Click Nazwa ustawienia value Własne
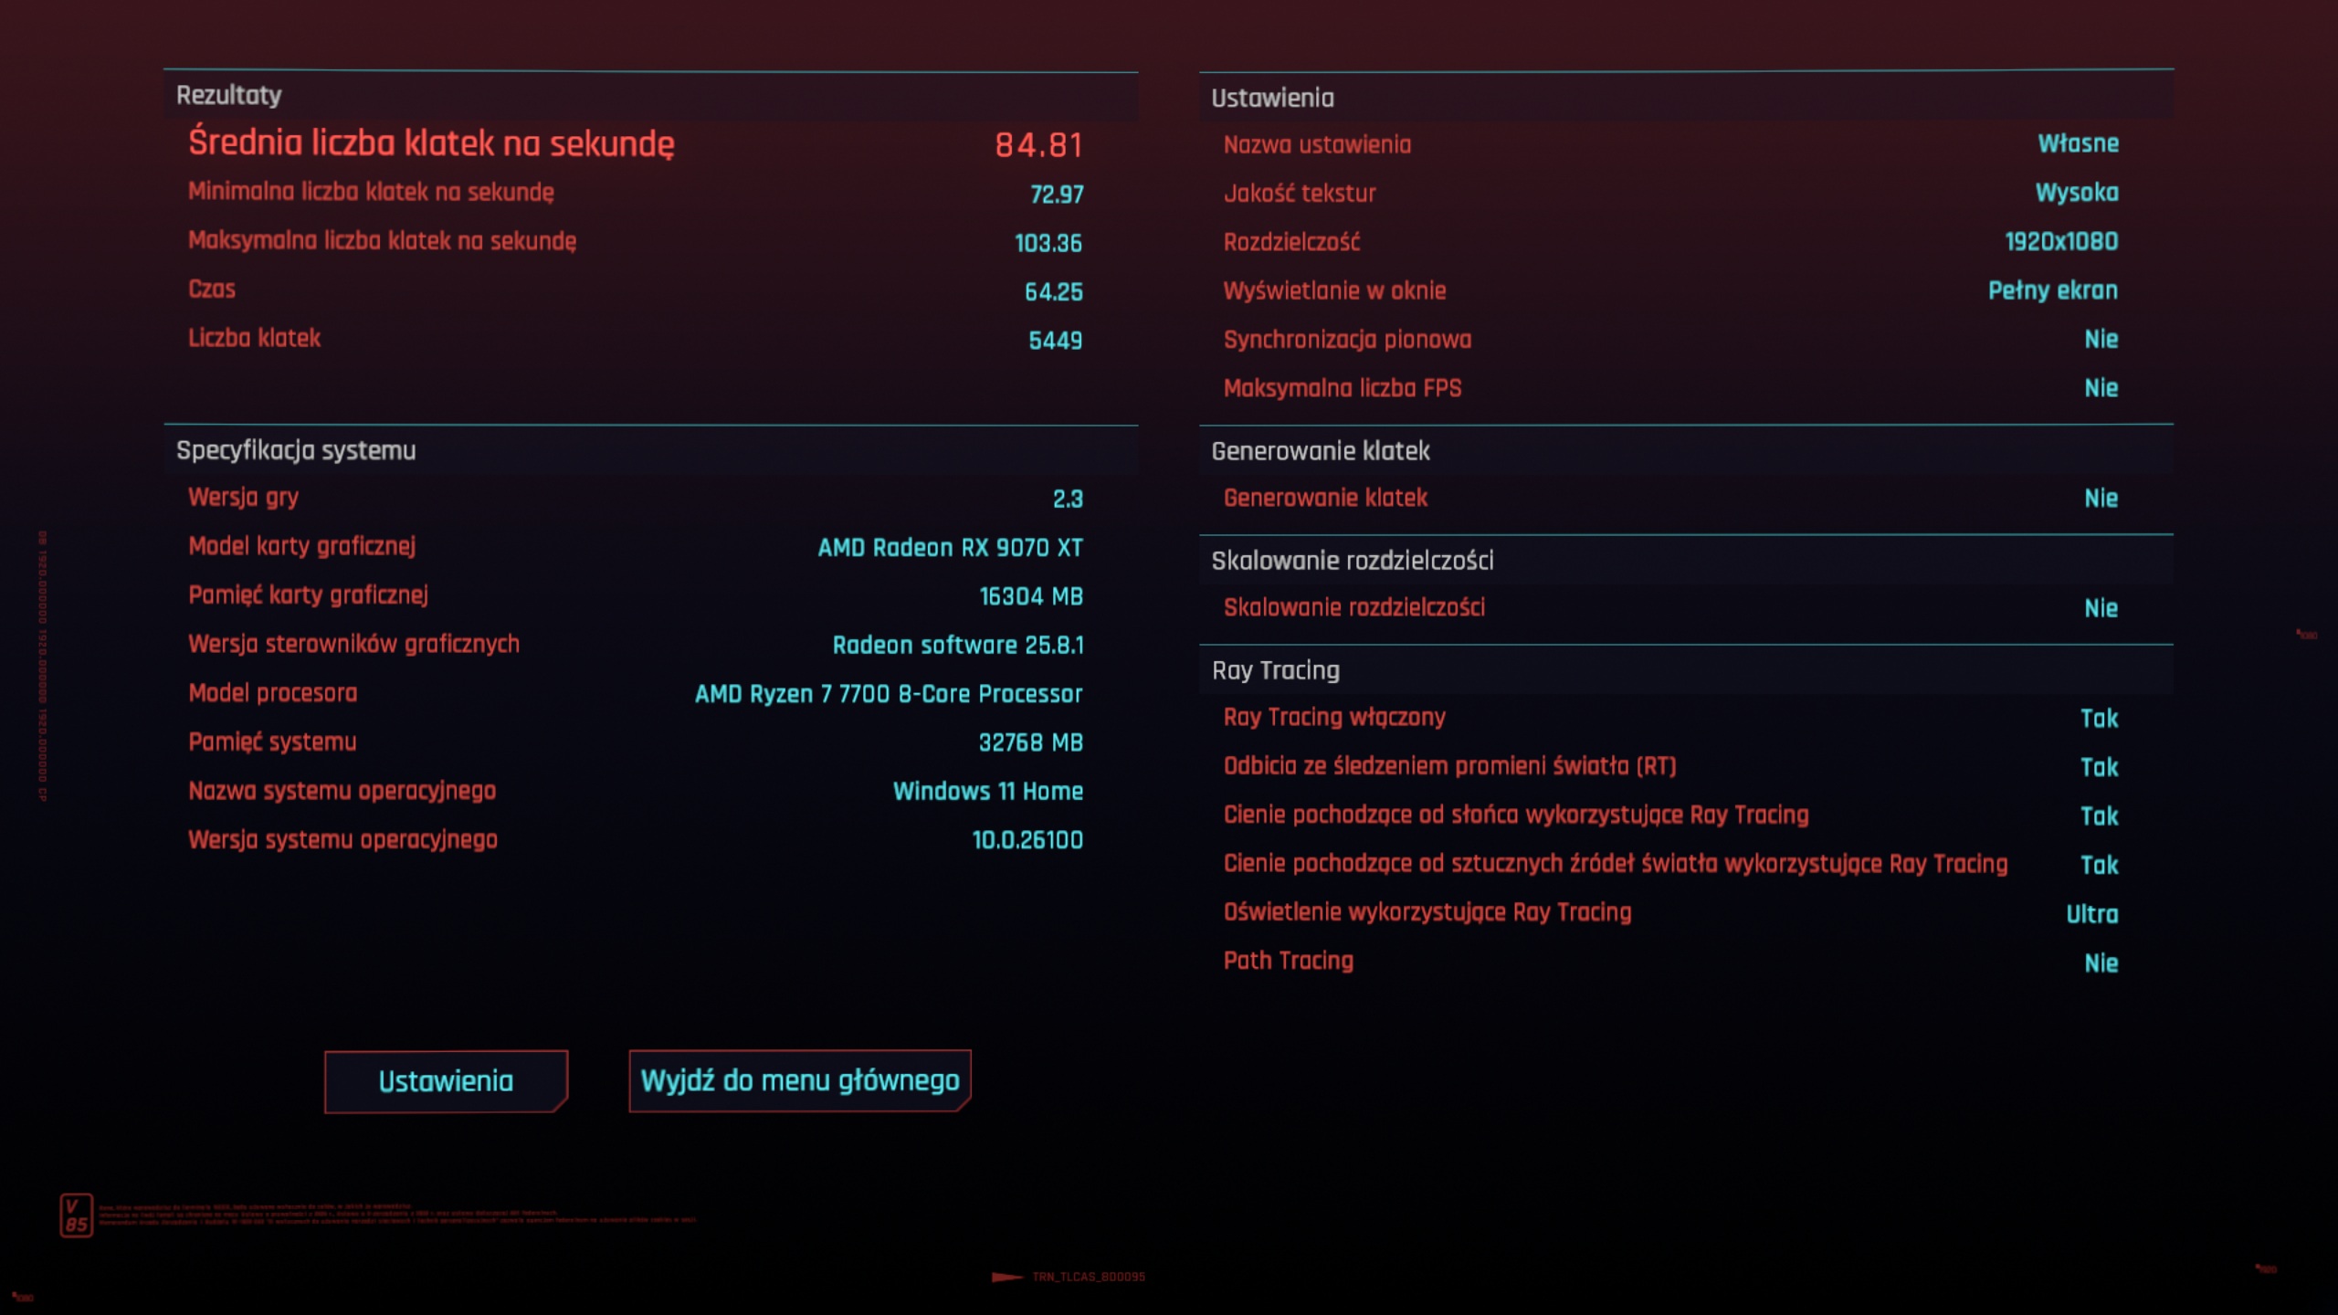 (x=2079, y=143)
